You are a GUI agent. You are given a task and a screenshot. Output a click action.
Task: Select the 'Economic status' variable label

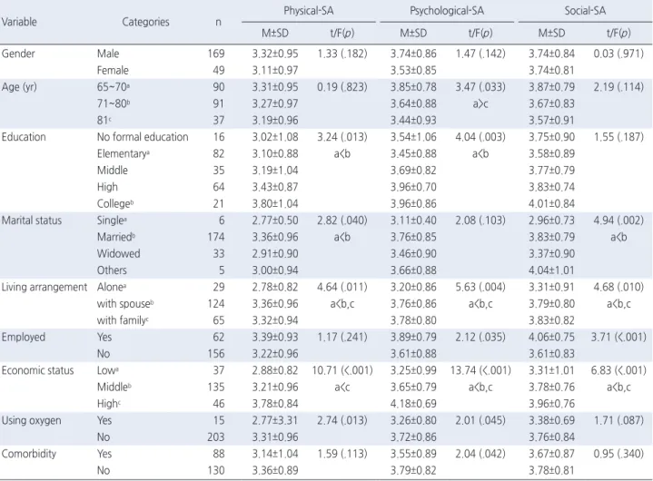click(37, 370)
